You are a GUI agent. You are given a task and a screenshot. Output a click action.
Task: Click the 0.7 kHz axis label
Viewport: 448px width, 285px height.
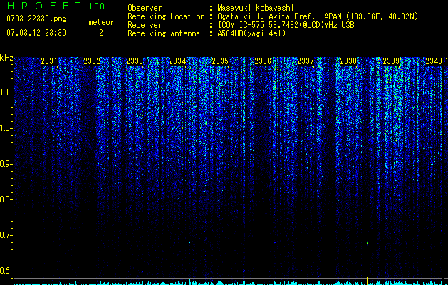(x=6, y=235)
